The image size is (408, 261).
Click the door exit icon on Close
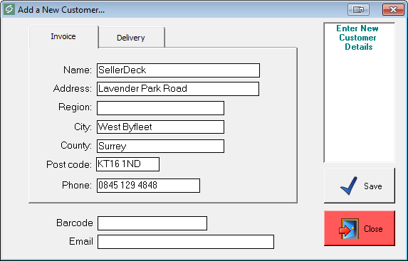pos(349,228)
